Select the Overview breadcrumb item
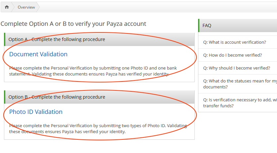Image resolution: width=277 pixels, height=153 pixels. pos(26,7)
